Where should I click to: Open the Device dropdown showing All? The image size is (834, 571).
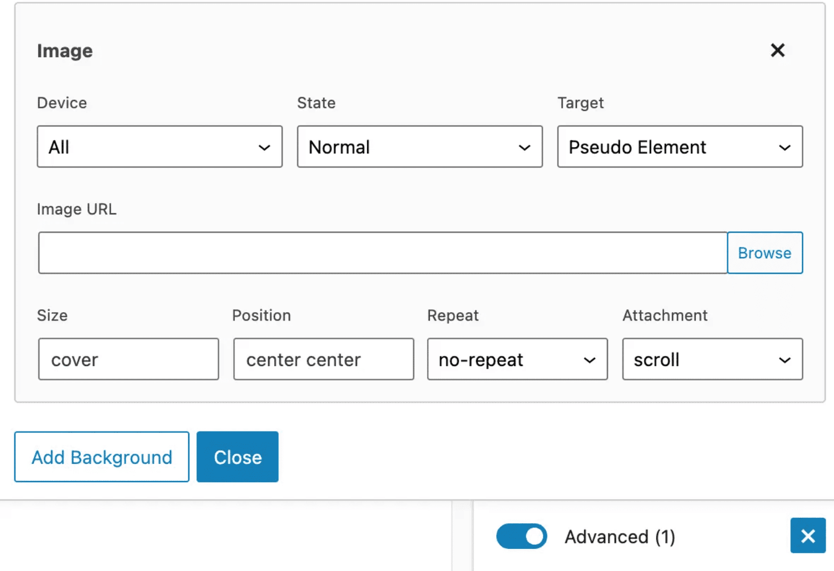(x=160, y=147)
